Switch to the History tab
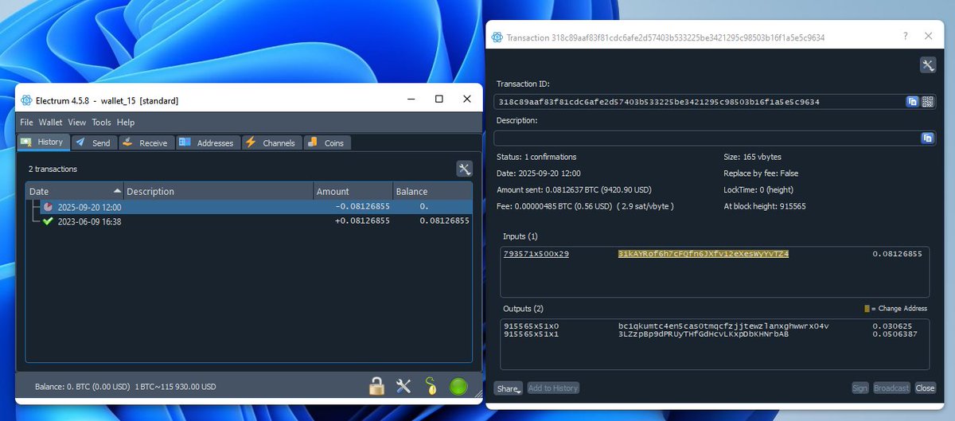Image resolution: width=955 pixels, height=421 pixels. pyautogui.click(x=43, y=142)
